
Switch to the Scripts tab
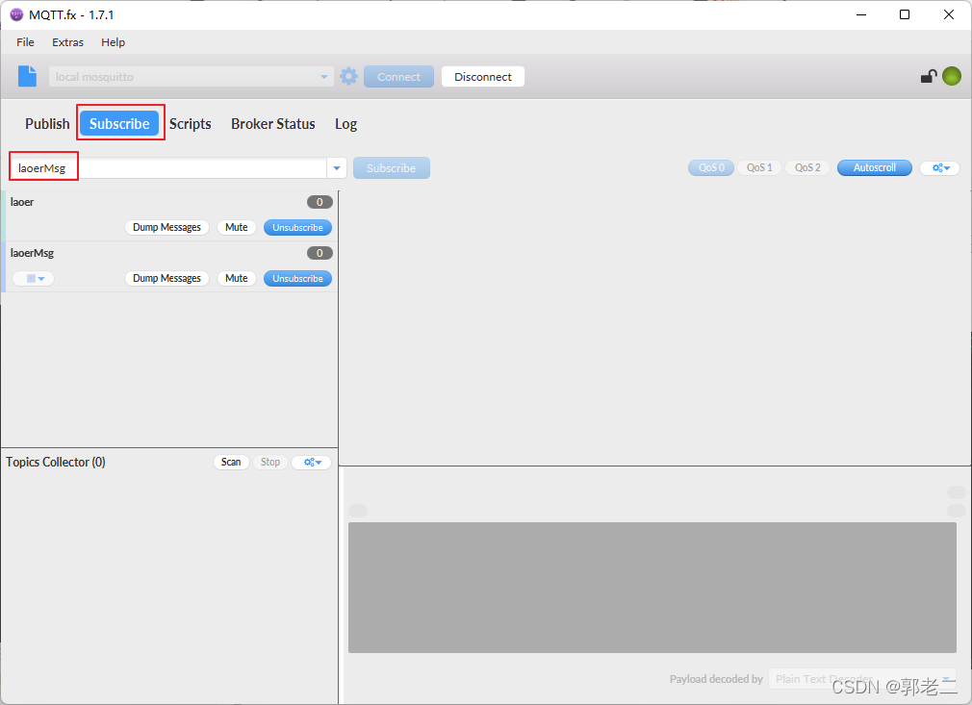coord(191,124)
